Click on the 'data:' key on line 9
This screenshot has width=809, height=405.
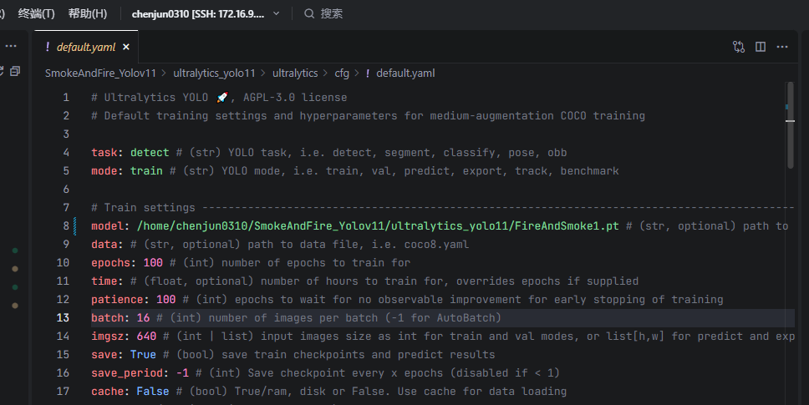click(x=107, y=244)
